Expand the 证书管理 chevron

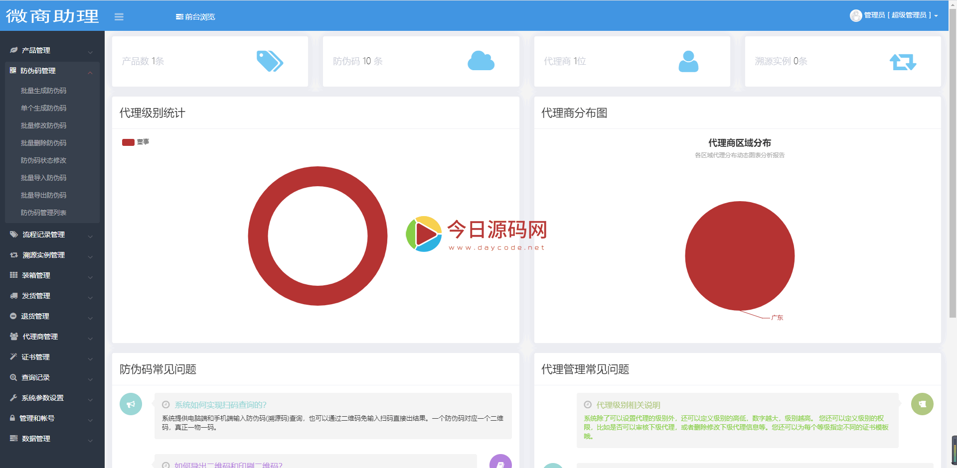pyautogui.click(x=90, y=359)
